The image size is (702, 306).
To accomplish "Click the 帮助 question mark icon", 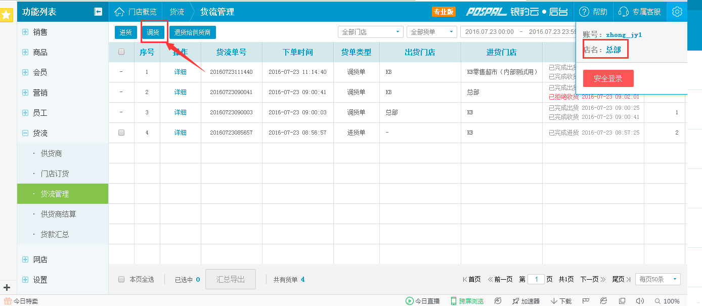I will coord(584,12).
